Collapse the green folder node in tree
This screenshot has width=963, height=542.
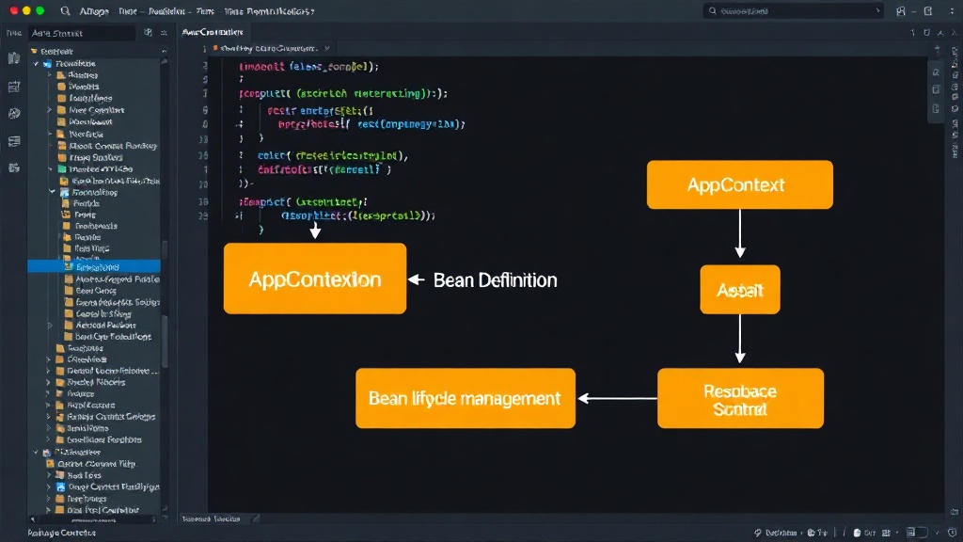click(52, 169)
